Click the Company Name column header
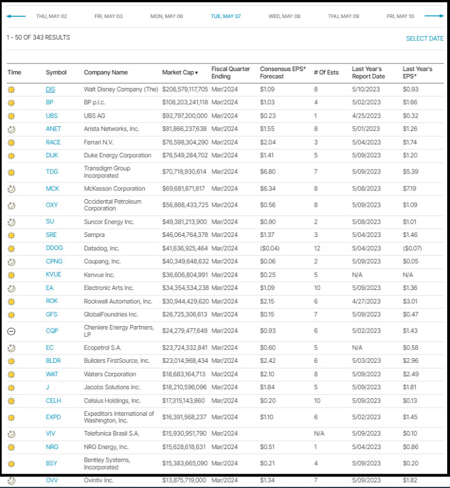This screenshot has height=488, width=450. [106, 73]
